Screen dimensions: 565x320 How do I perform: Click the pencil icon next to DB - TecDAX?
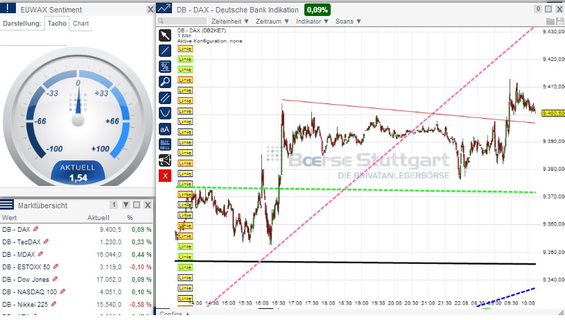click(x=46, y=242)
